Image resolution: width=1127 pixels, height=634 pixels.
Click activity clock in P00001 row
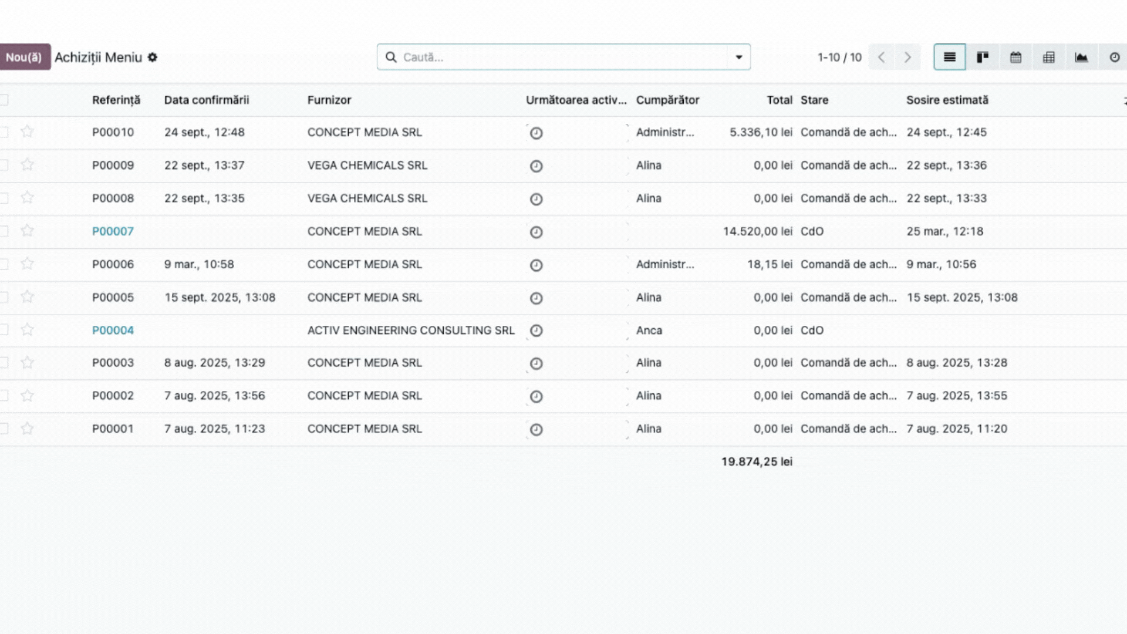536,429
